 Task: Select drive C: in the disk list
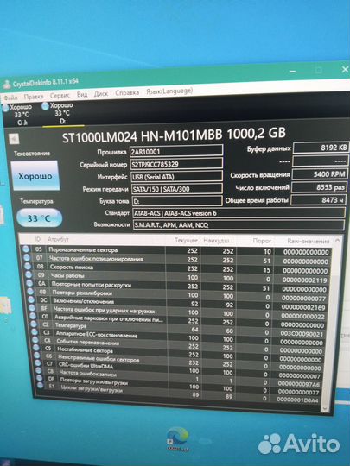pyautogui.click(x=18, y=115)
